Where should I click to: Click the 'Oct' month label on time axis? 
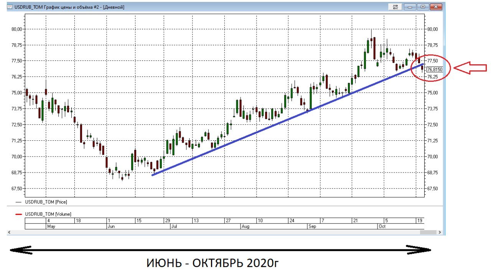[382, 226]
